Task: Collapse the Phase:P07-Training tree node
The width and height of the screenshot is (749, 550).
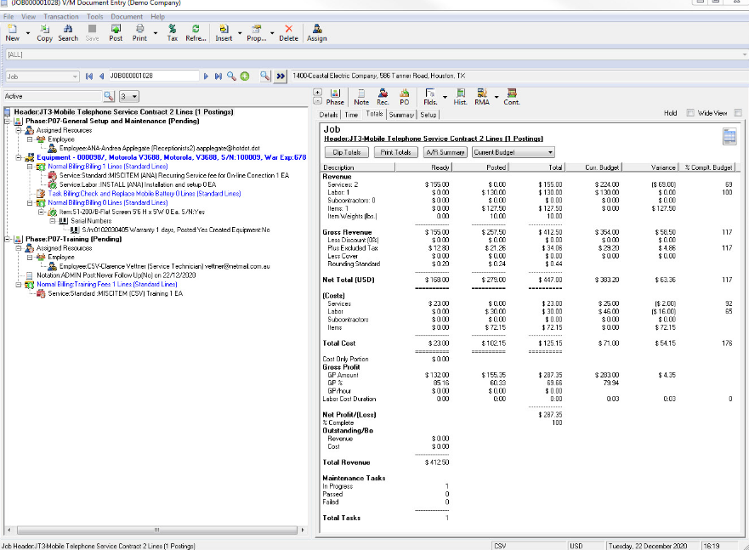Action: point(8,240)
